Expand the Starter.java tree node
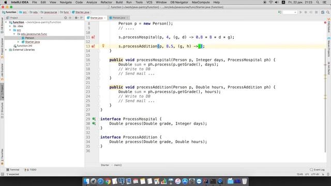 19,42
